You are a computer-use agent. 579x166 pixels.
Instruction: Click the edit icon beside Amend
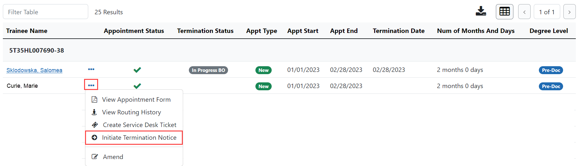coord(95,156)
